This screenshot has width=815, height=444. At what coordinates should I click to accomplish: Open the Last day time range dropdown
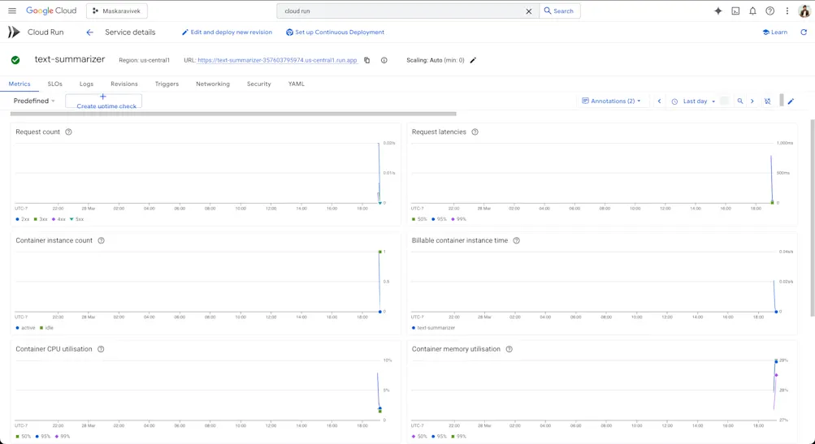693,101
